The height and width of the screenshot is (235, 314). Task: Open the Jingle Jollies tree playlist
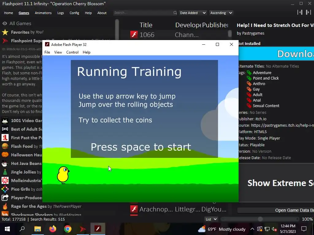22,172
